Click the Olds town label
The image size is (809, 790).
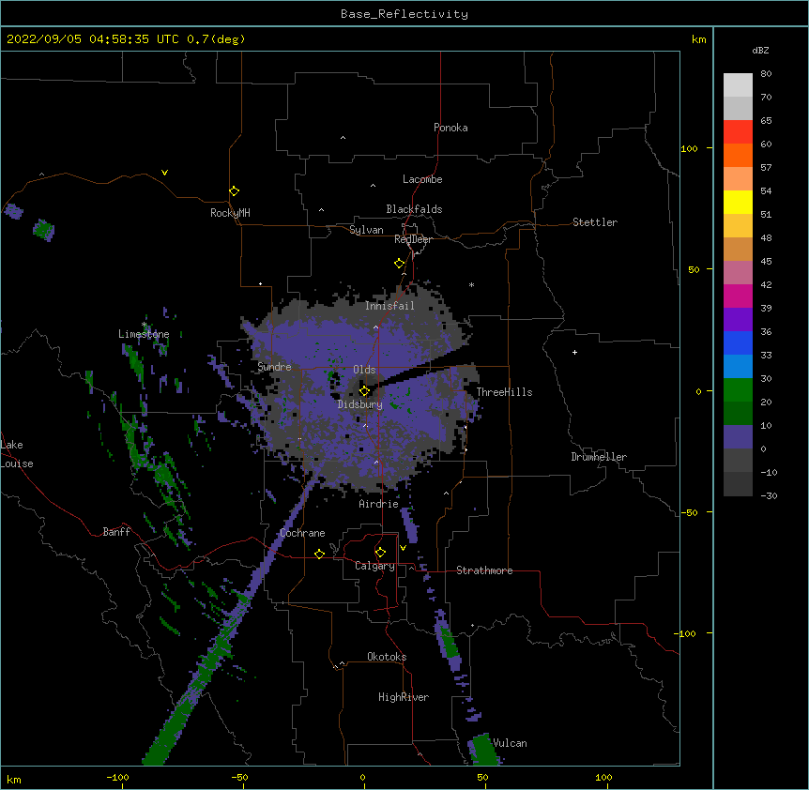click(x=364, y=370)
